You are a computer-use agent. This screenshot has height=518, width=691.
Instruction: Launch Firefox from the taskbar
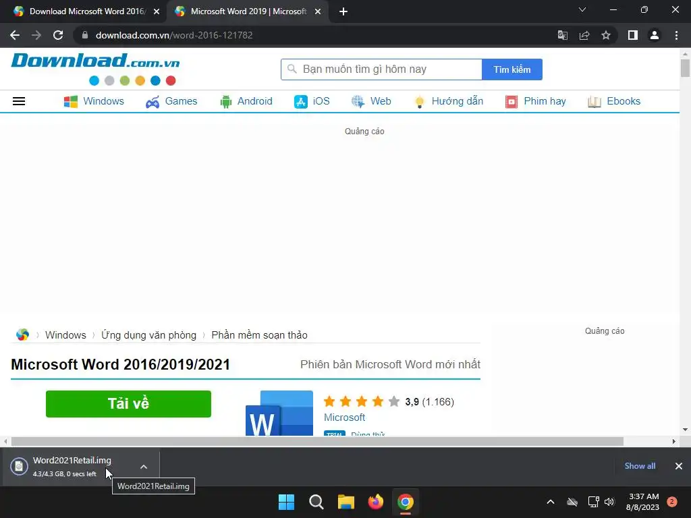click(x=376, y=502)
